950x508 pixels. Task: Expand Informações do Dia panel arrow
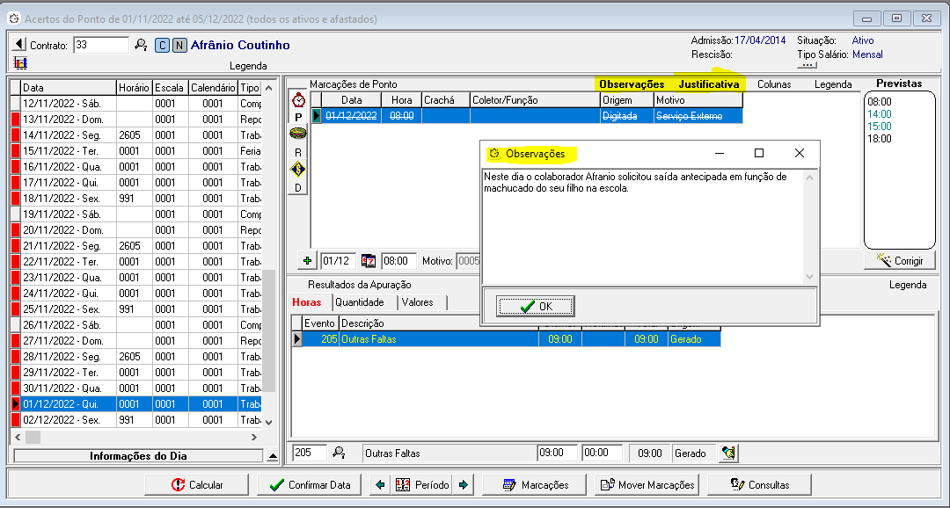coord(274,456)
